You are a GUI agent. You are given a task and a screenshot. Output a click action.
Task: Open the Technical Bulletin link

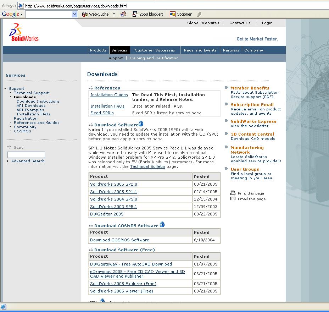(x=147, y=166)
